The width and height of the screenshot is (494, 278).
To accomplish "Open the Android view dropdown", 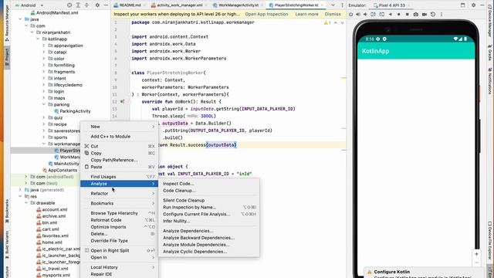I will [29, 5].
